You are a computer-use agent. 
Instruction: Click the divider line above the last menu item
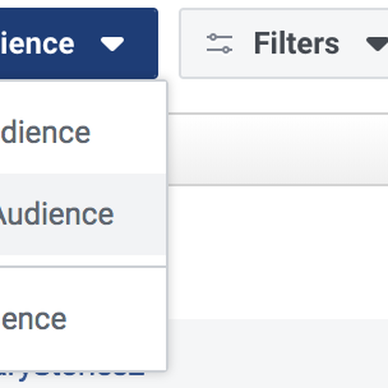tap(83, 267)
